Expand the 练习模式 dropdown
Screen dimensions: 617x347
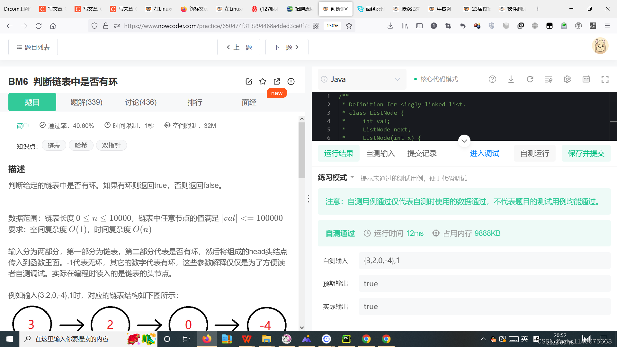[335, 177]
